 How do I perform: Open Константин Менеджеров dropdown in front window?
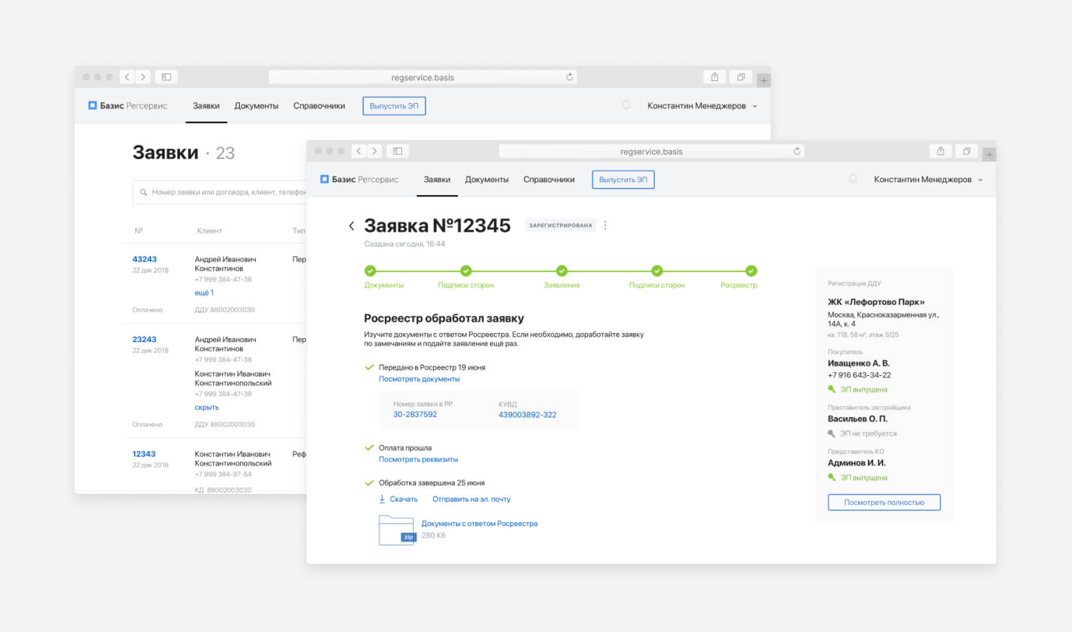(928, 179)
